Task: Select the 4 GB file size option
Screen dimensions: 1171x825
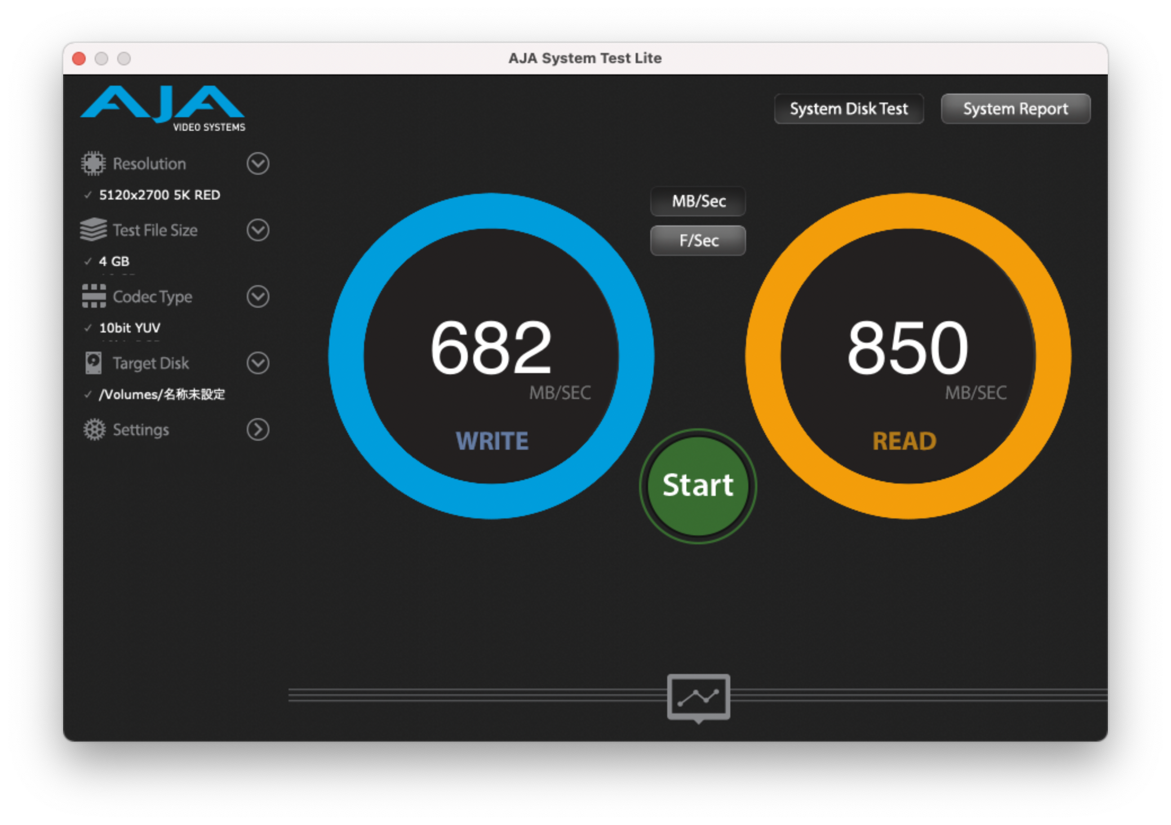Action: point(114,261)
